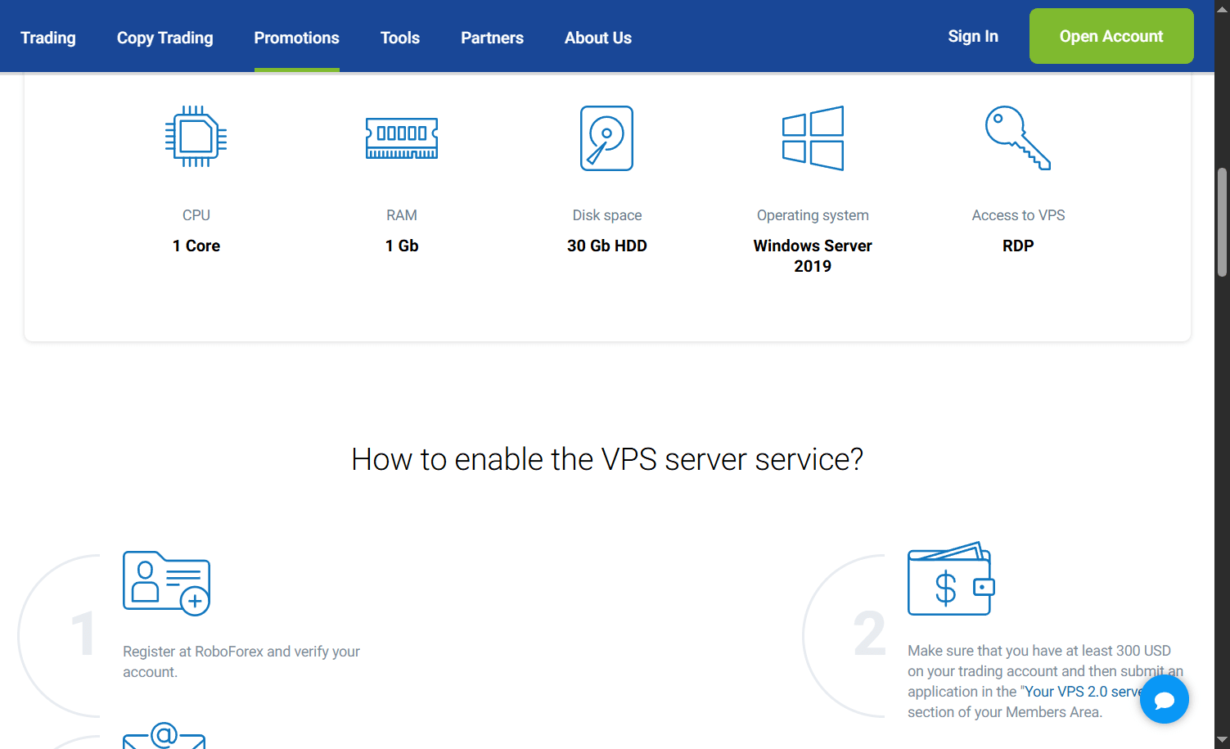Click the "Windows Server 2019" text
Image resolution: width=1230 pixels, height=749 pixels.
coord(813,255)
